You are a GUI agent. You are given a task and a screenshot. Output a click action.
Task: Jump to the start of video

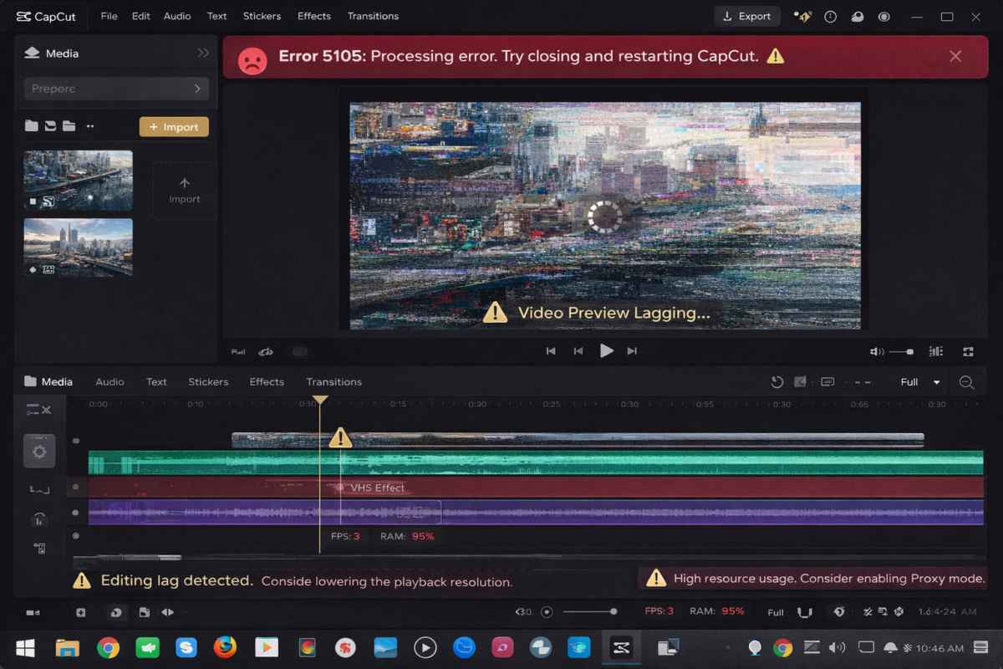[x=551, y=351]
